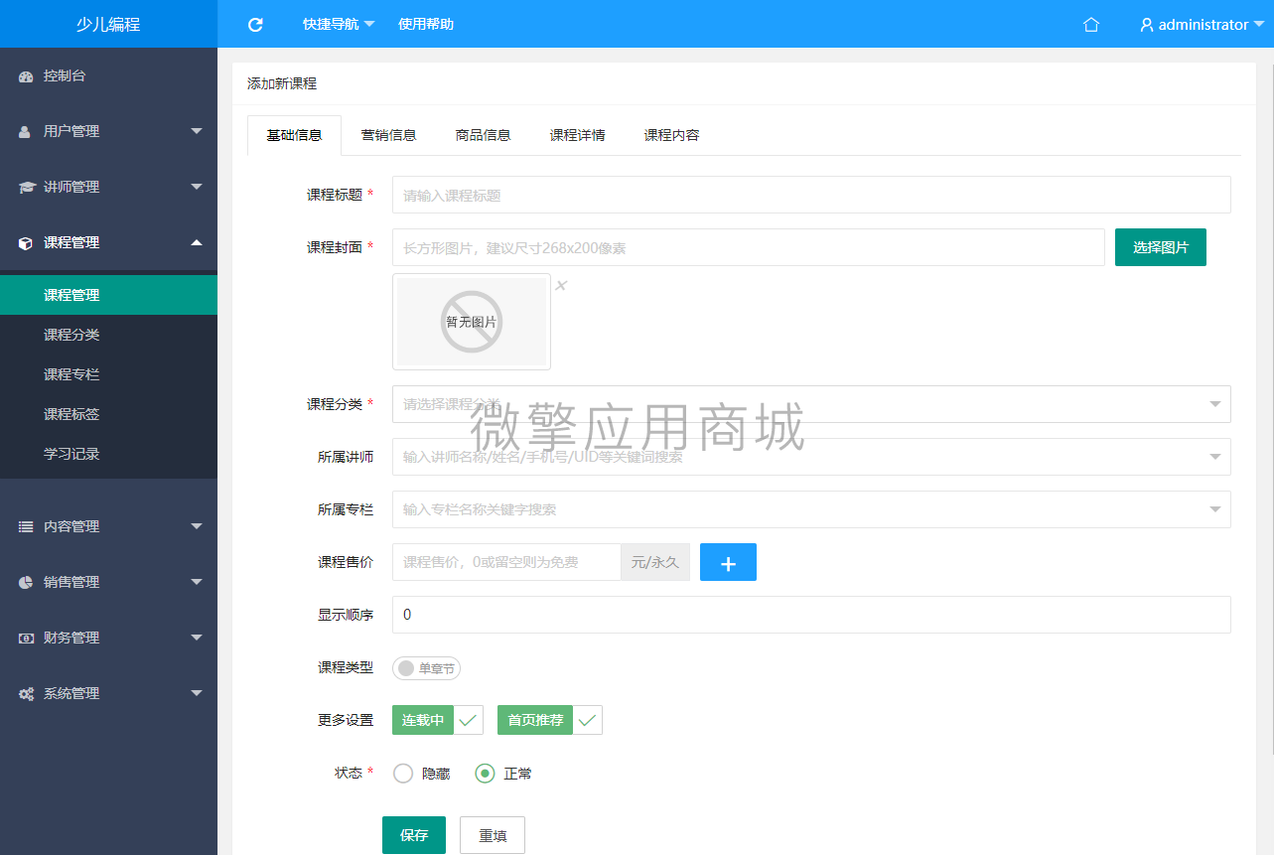Open the 课程分类 select dropdown
This screenshot has width=1274, height=855.
point(811,404)
